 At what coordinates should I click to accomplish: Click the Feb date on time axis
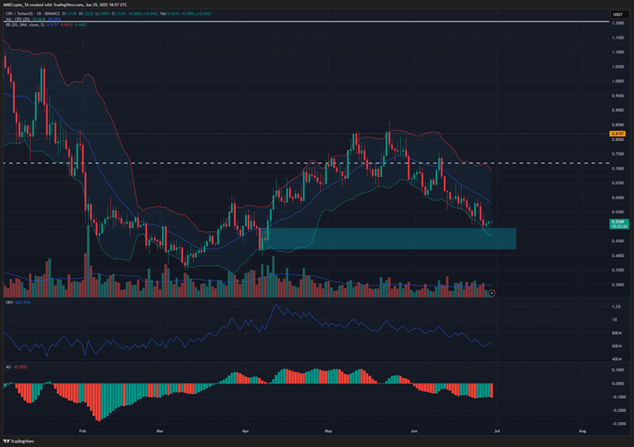pyautogui.click(x=83, y=431)
